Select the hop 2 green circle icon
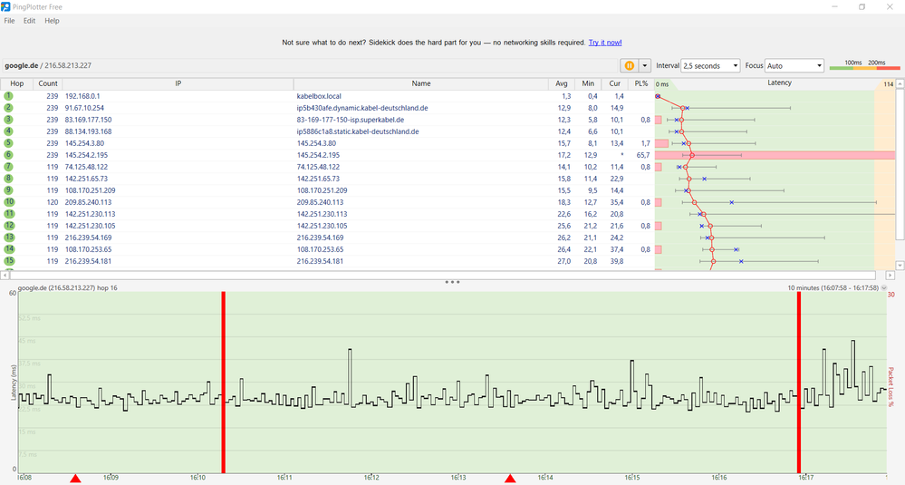Screen dimensions: 905x485 coord(8,108)
